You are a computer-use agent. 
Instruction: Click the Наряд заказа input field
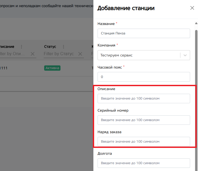point(144,142)
